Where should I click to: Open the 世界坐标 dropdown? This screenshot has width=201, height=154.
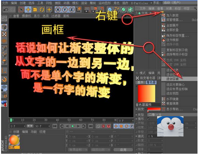point(78,150)
